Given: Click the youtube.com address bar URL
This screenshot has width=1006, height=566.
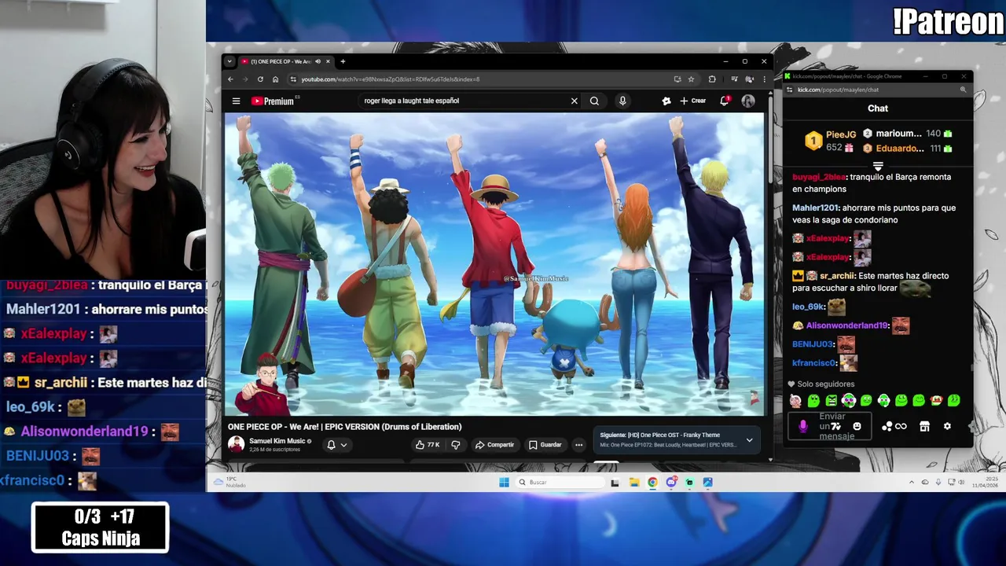Looking at the screenshot, I should pos(390,79).
